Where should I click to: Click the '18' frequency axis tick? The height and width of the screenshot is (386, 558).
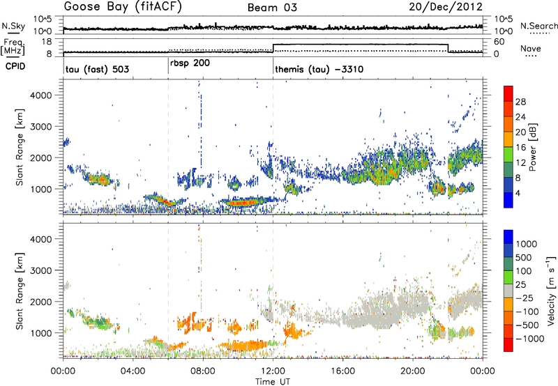pyautogui.click(x=47, y=42)
